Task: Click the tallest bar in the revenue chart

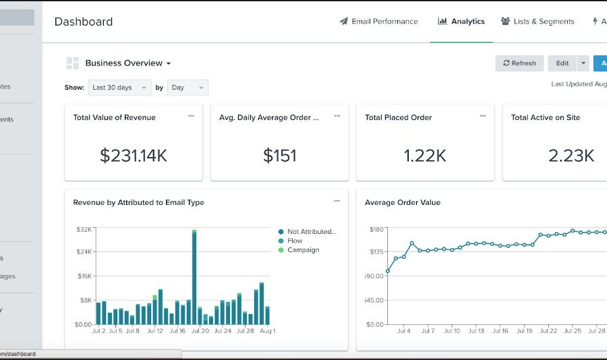Action: tap(194, 278)
